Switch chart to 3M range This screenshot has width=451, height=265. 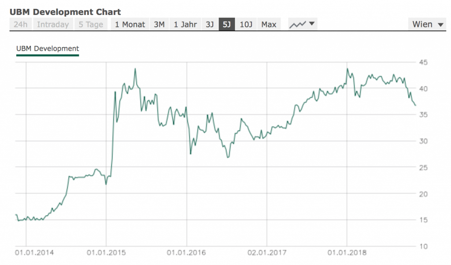pos(159,24)
